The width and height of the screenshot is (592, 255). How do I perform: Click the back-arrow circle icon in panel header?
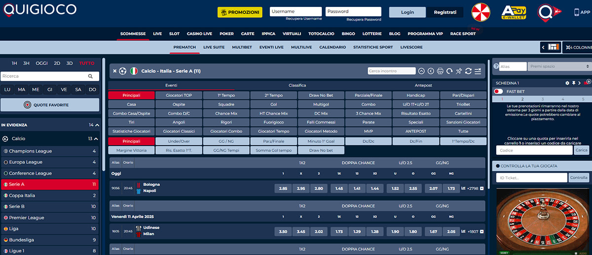pos(431,71)
